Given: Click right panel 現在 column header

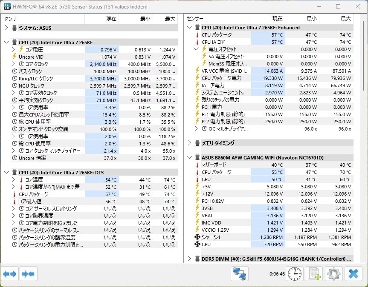Looking at the screenshot, I should [x=268, y=18].
